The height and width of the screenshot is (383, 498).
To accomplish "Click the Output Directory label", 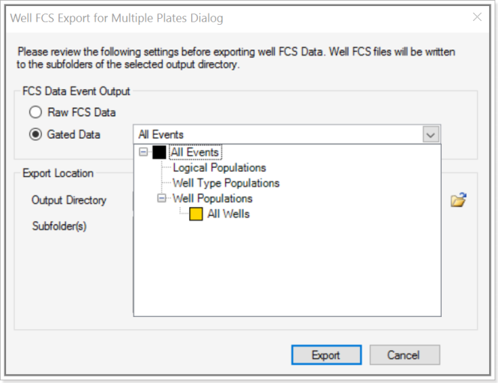I will click(x=69, y=200).
